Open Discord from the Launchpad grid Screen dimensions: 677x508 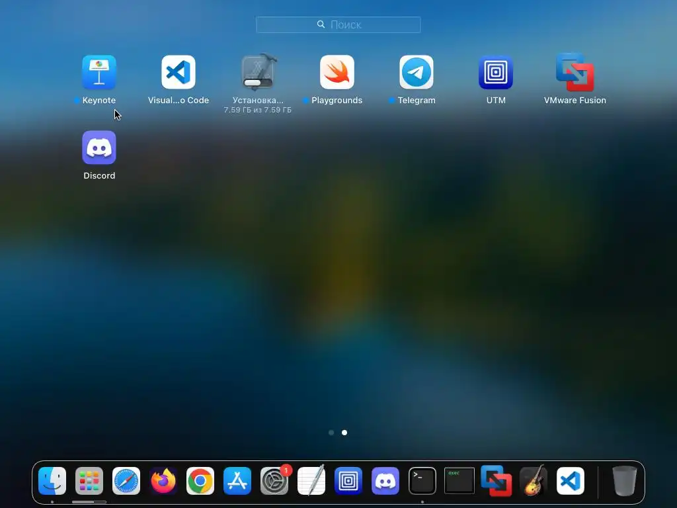[x=99, y=148]
